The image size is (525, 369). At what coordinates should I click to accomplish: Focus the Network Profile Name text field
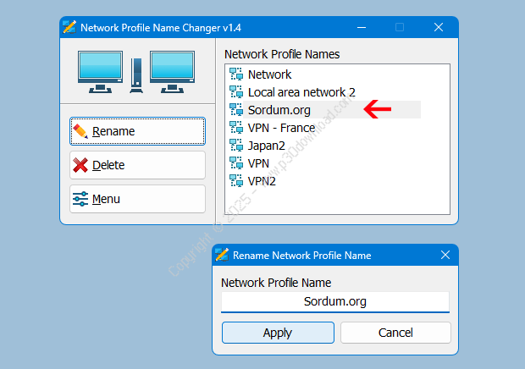[x=334, y=301]
